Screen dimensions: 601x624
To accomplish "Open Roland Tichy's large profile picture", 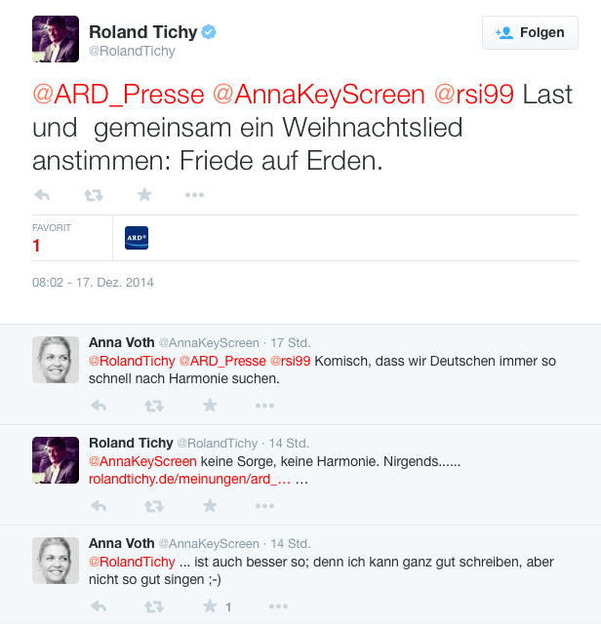I will 56,39.
